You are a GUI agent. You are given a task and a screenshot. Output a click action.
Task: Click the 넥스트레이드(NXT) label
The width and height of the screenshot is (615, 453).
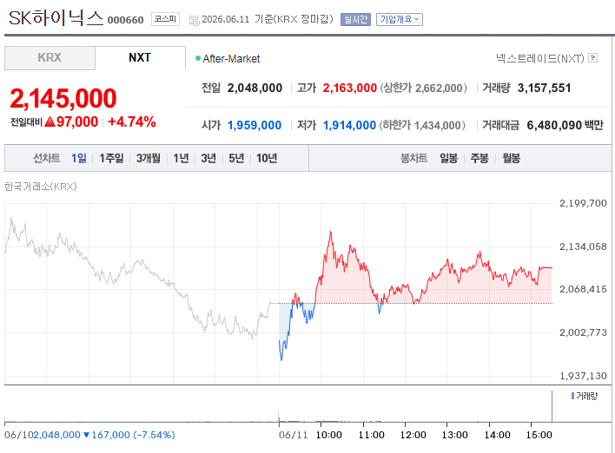[x=539, y=58]
